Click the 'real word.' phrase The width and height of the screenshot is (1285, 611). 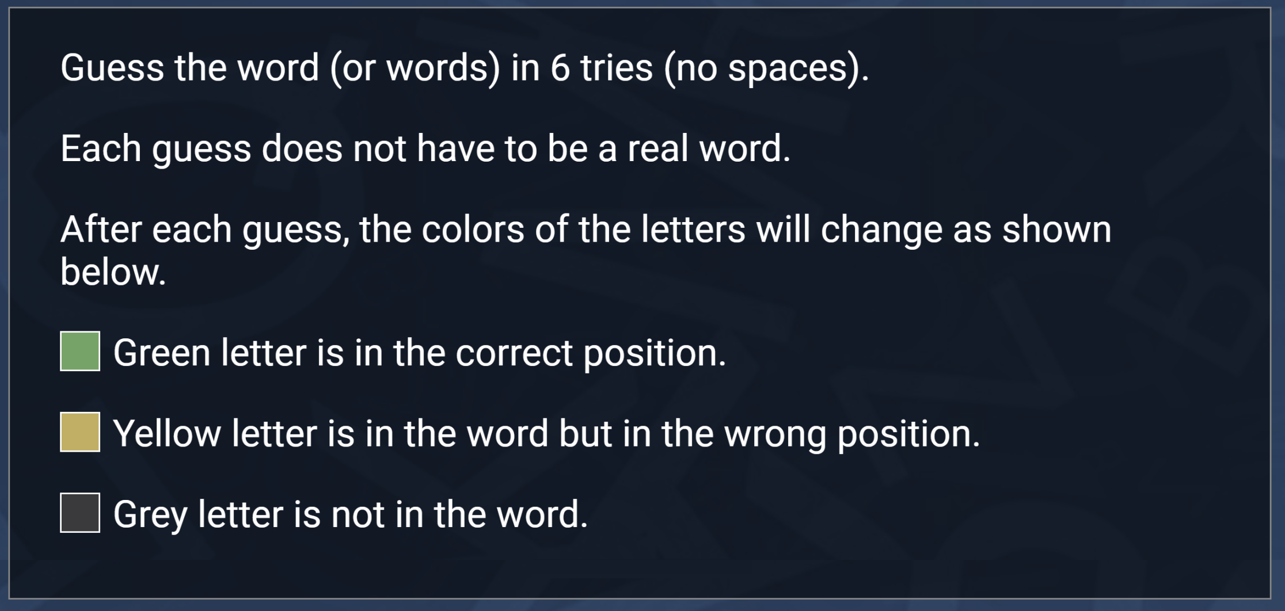click(x=709, y=148)
